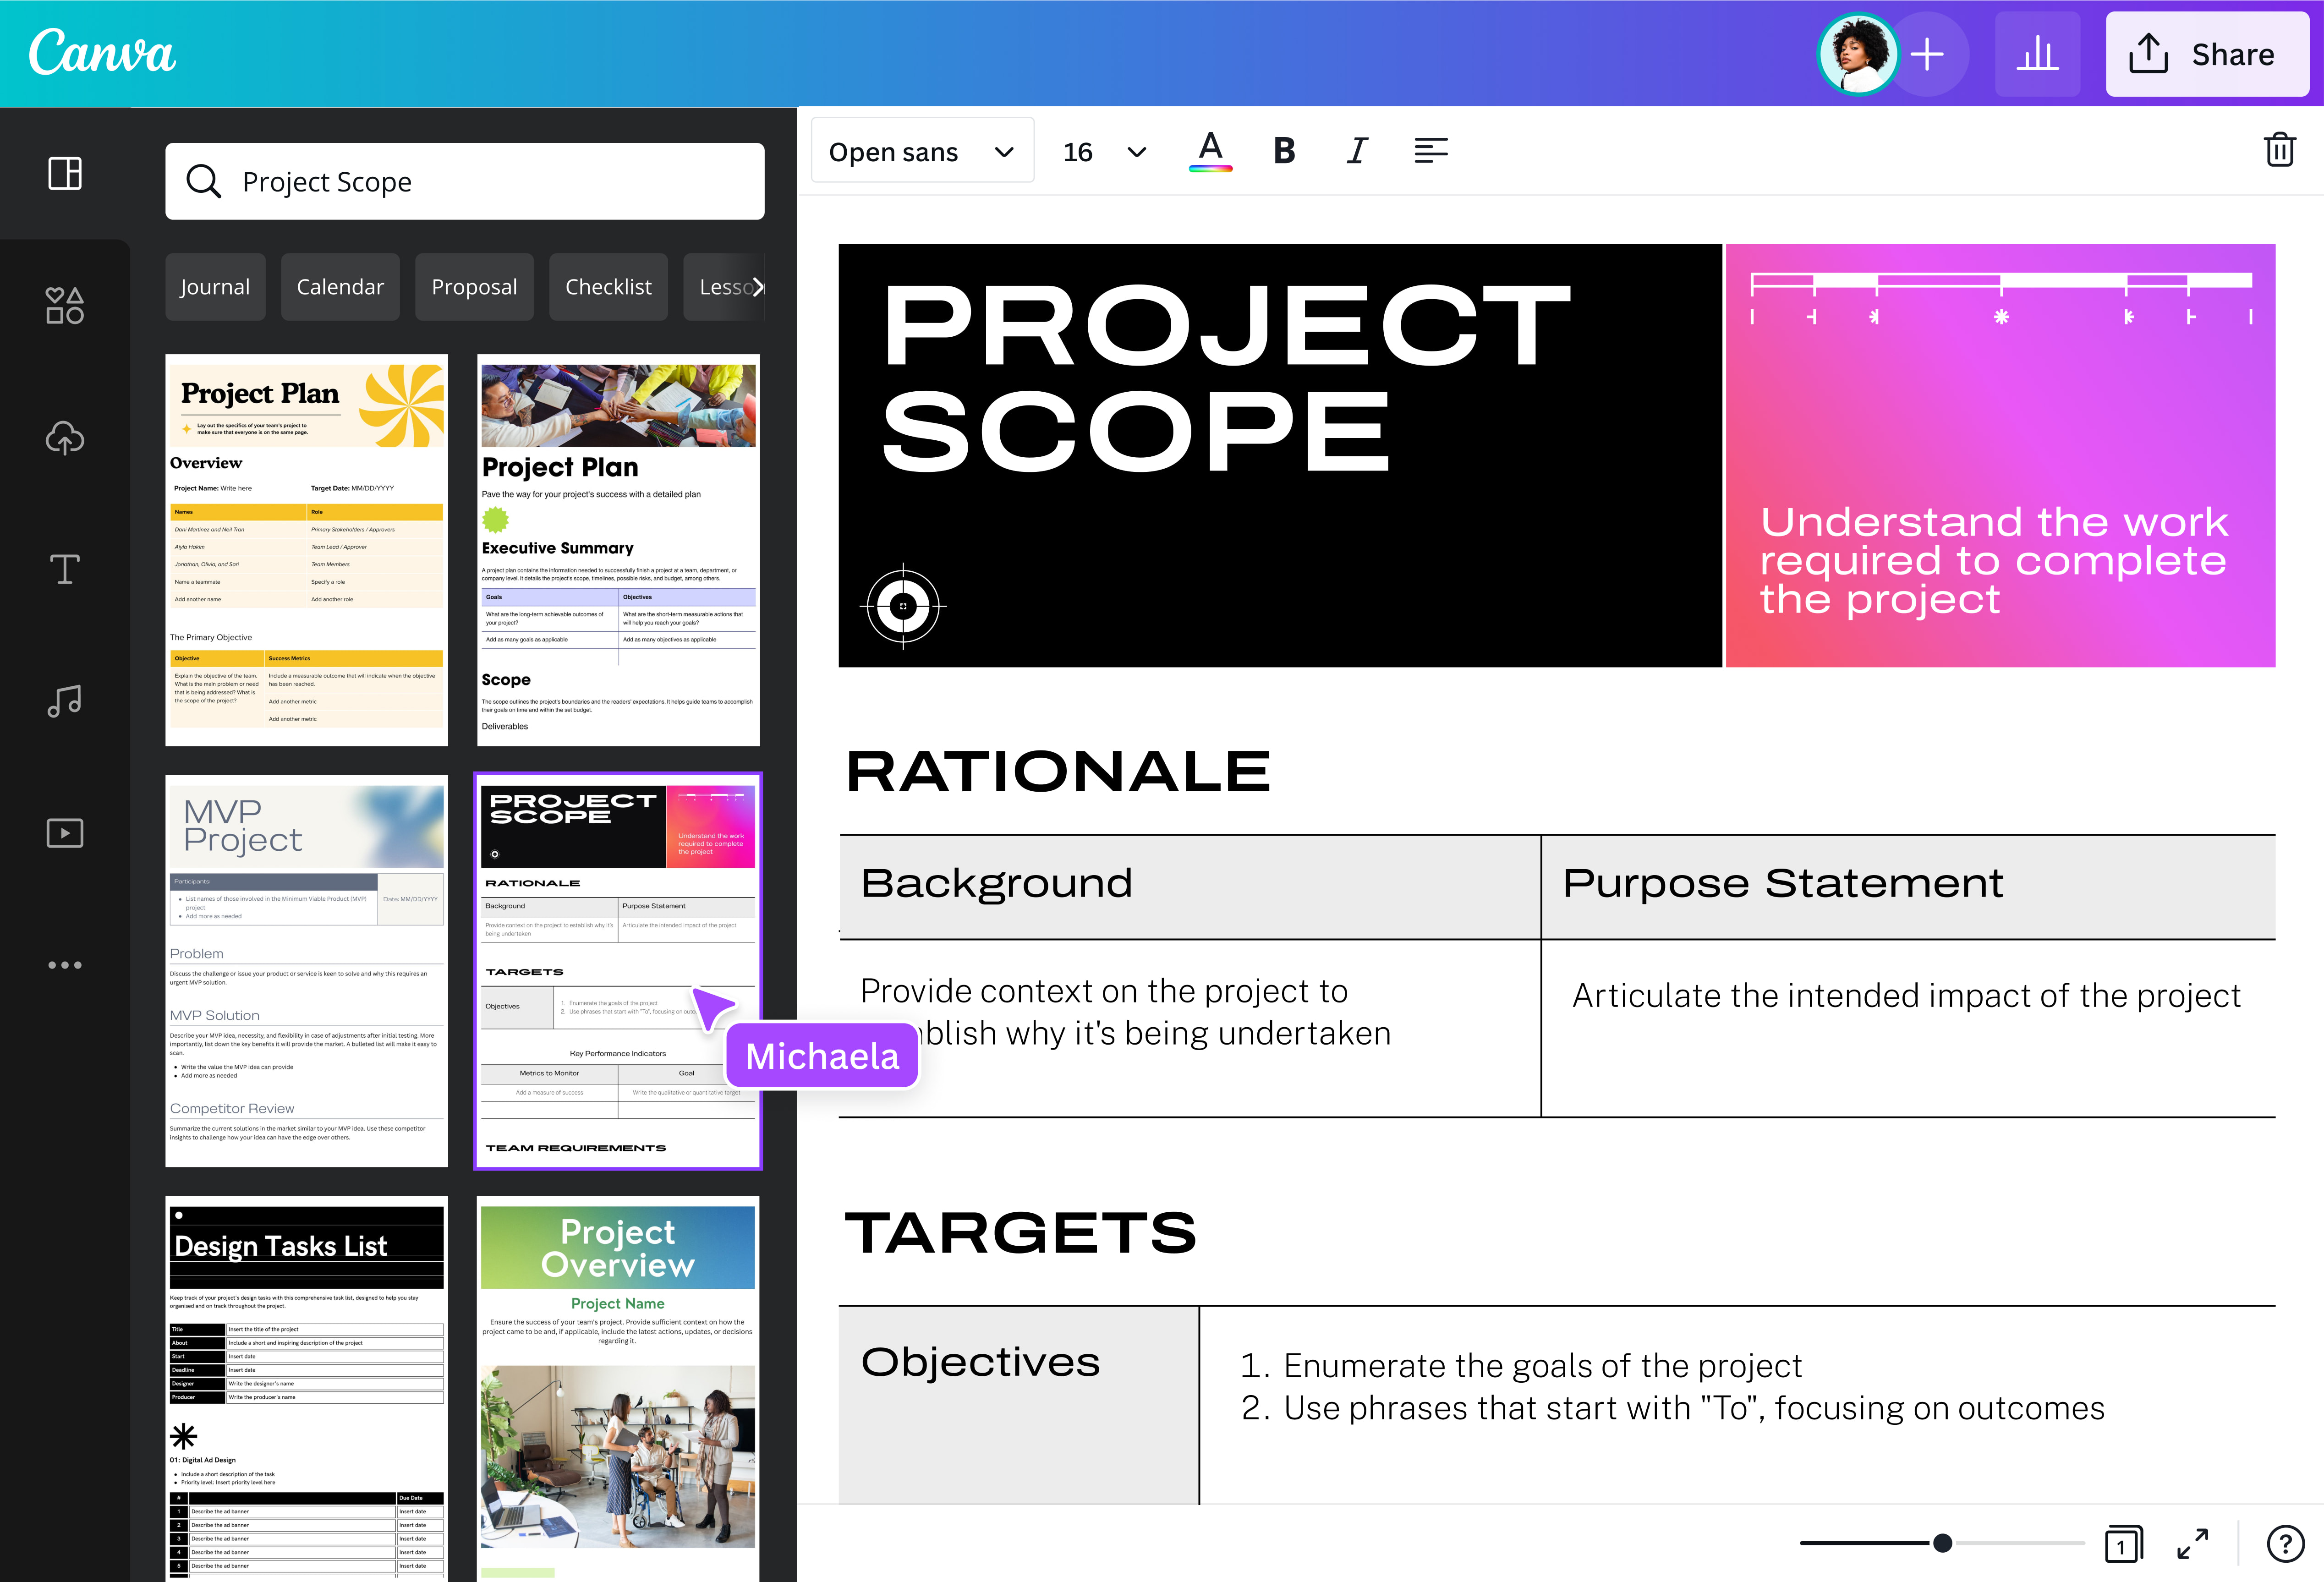
Task: Toggle fullscreen expand arrows icon
Action: [2192, 1543]
